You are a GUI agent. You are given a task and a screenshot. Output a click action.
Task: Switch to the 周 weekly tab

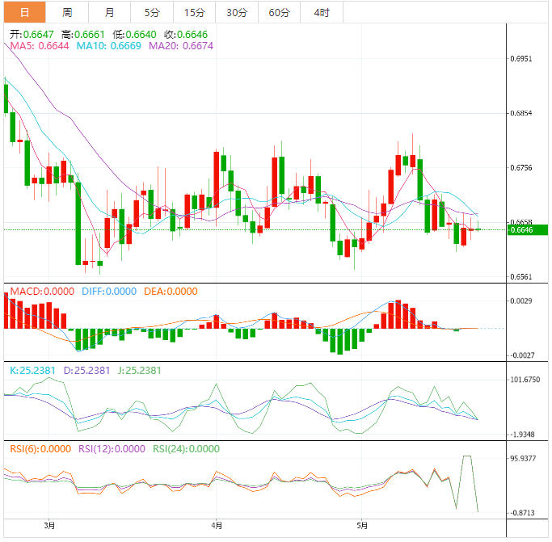[67, 12]
